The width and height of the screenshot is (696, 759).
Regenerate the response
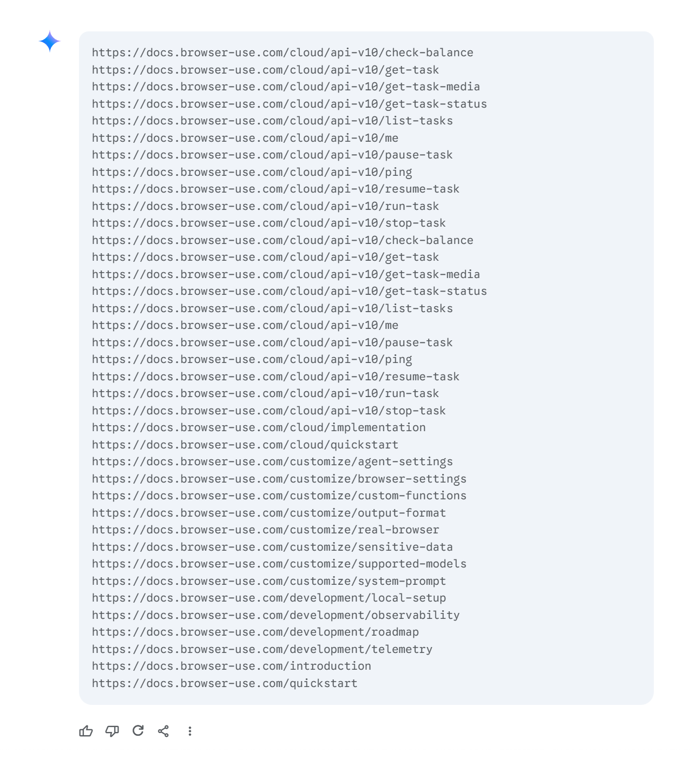tap(138, 731)
